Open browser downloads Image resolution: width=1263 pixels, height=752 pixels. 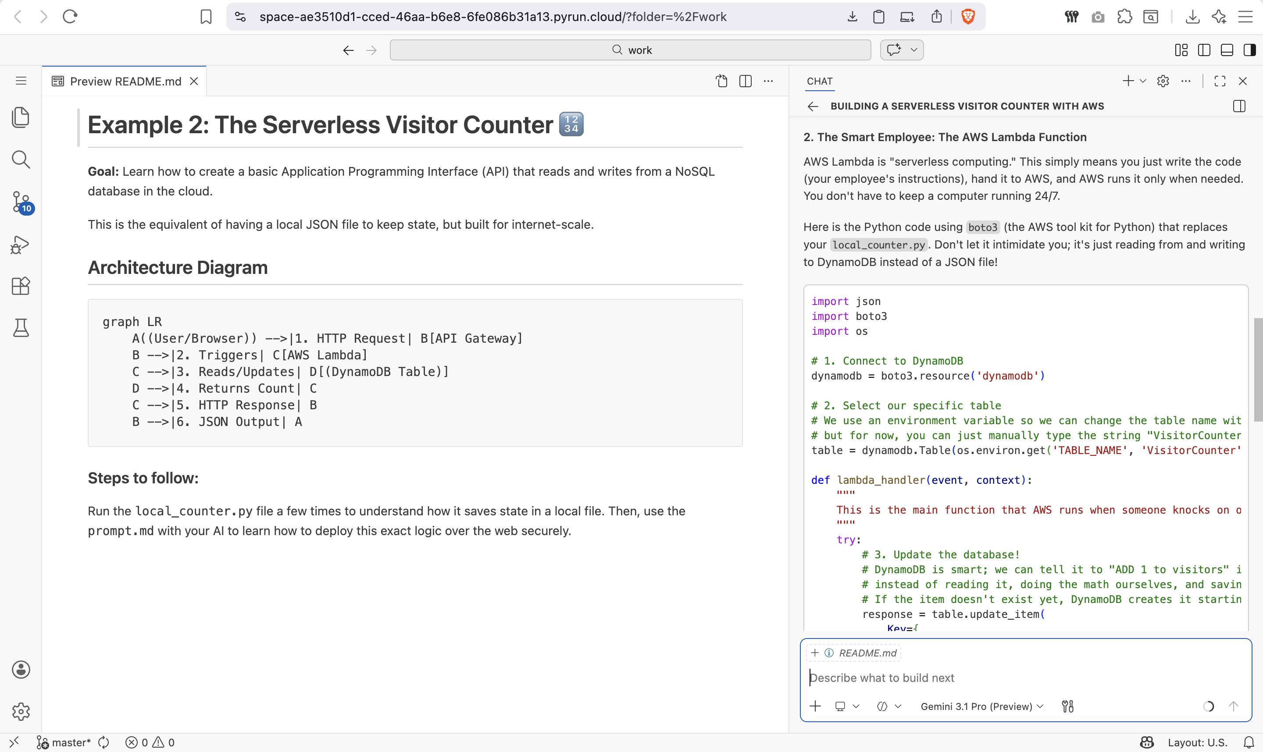(x=1192, y=17)
